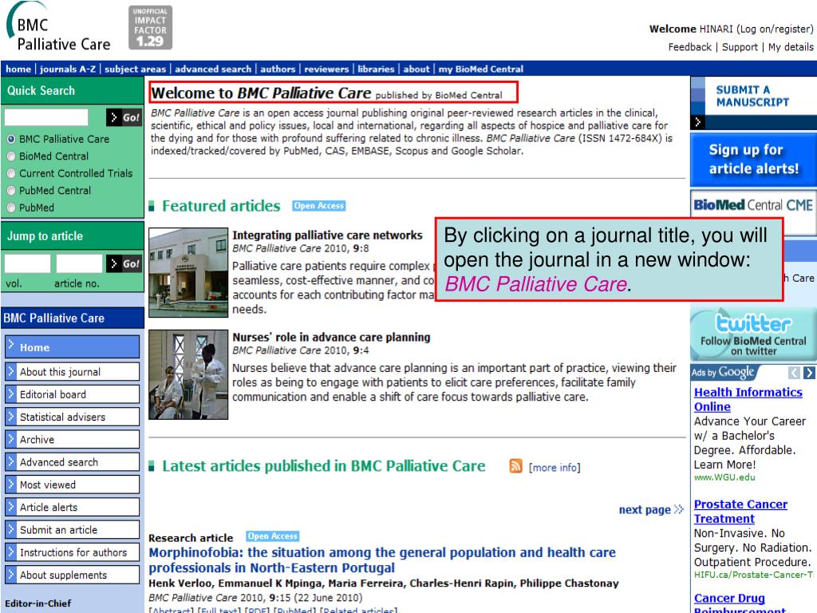Open Advanced search in the journal sidebar
This screenshot has width=817, height=613.
[x=73, y=462]
